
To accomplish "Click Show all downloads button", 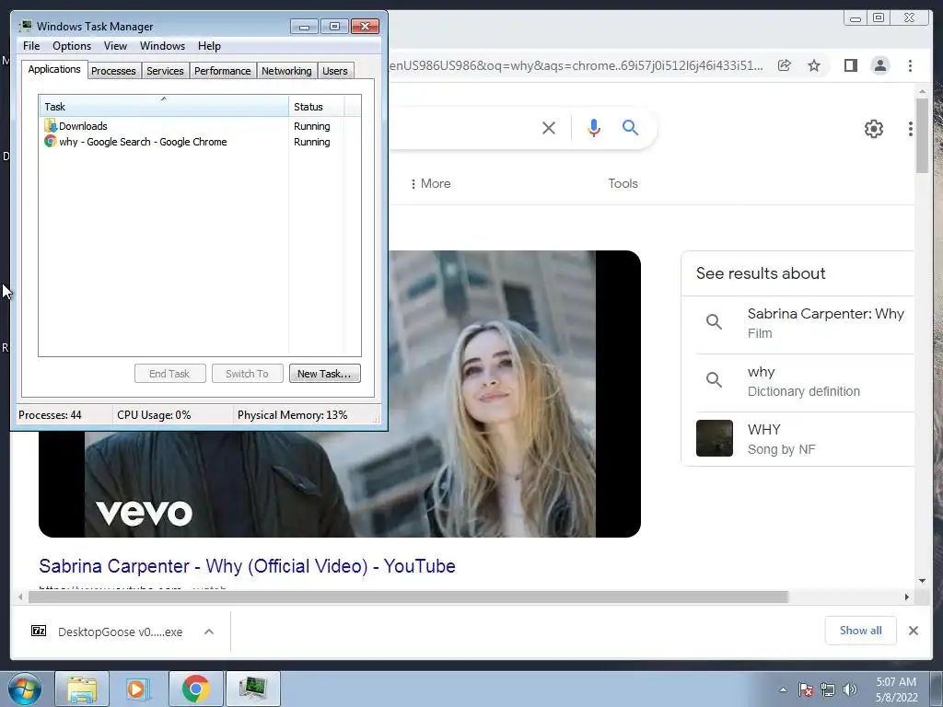I will [861, 631].
